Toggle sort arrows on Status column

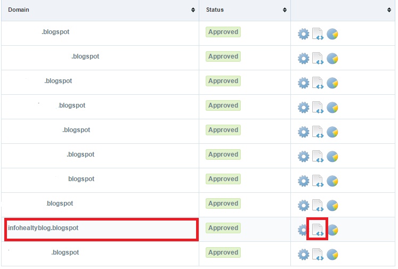coord(285,10)
